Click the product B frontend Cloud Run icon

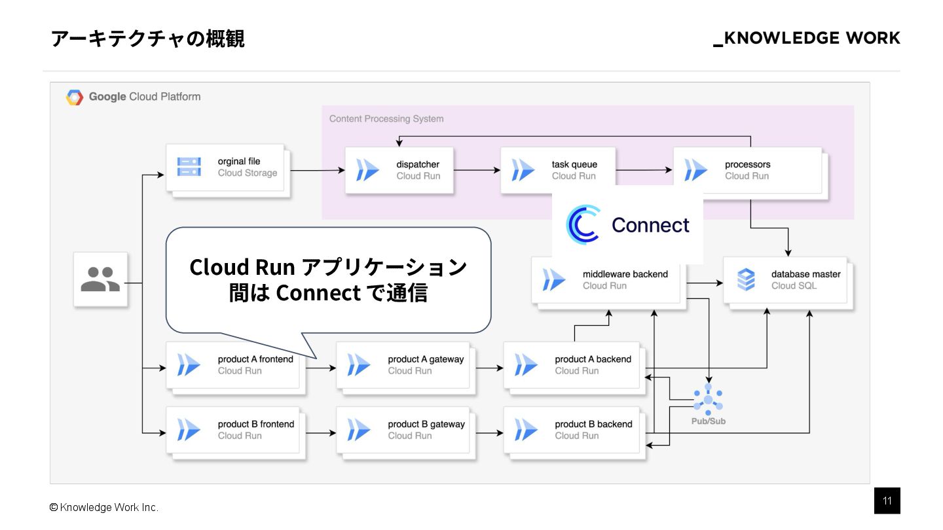[189, 430]
